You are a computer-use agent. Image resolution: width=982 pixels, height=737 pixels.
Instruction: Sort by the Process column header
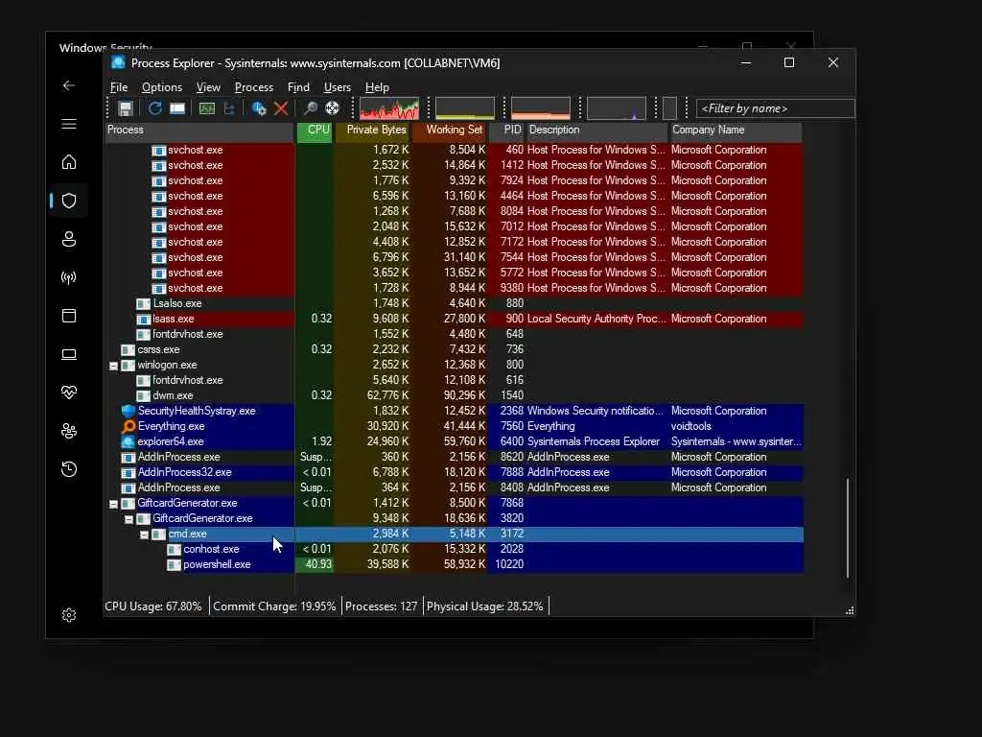199,130
